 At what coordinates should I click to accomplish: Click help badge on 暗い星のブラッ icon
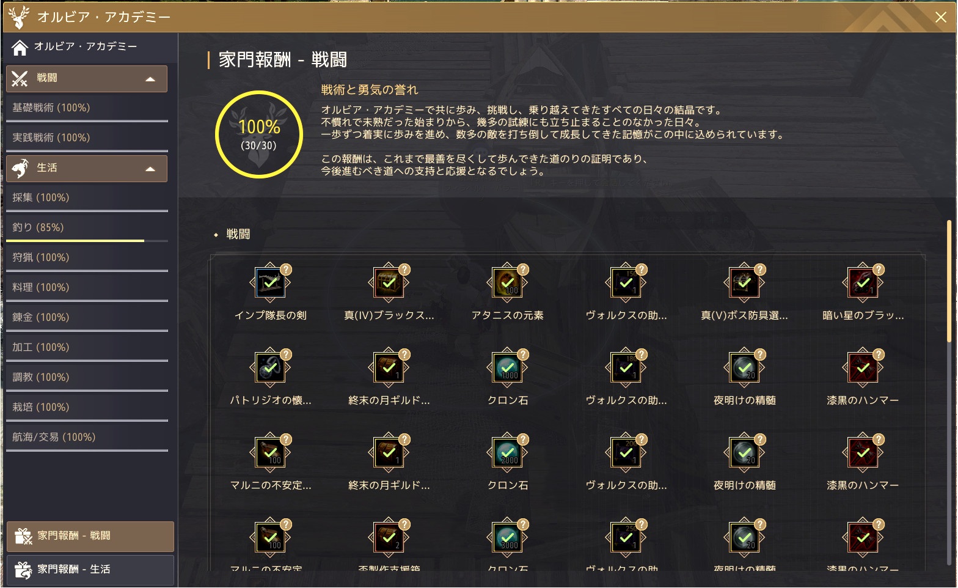click(x=879, y=270)
